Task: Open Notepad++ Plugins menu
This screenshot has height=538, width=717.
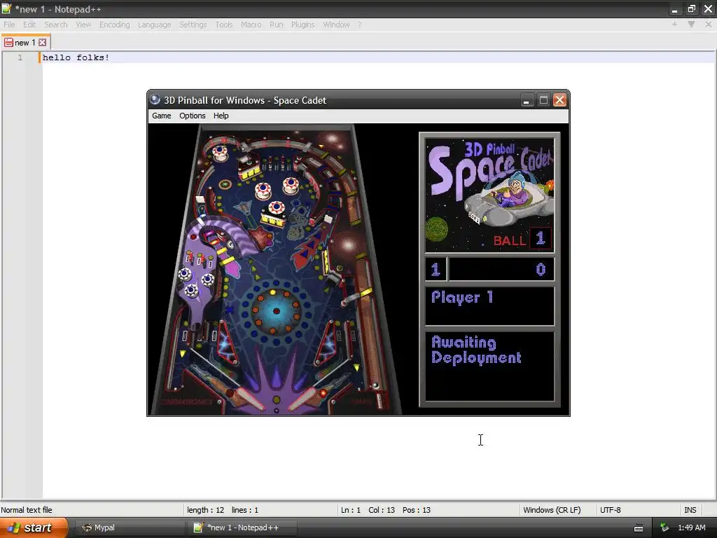Action: [x=302, y=25]
